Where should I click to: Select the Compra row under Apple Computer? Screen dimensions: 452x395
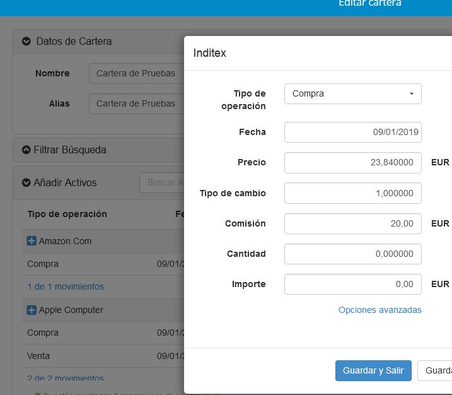(x=103, y=333)
